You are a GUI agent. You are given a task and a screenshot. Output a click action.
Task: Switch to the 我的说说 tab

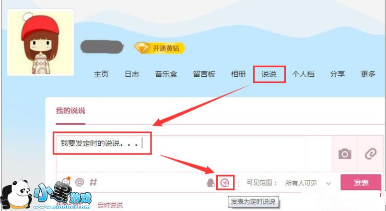(x=70, y=111)
